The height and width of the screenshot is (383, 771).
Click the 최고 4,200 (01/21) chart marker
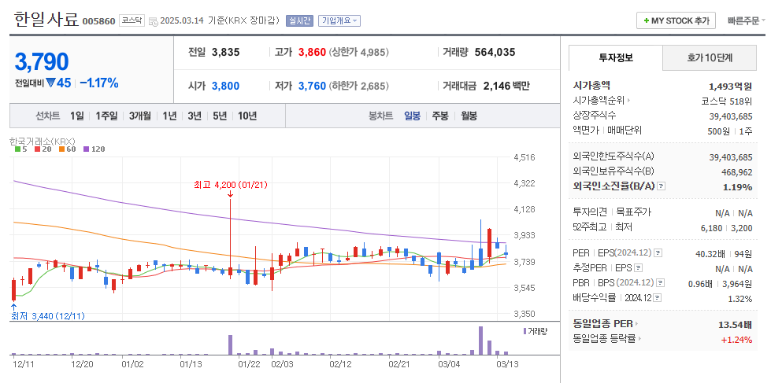coord(230,185)
